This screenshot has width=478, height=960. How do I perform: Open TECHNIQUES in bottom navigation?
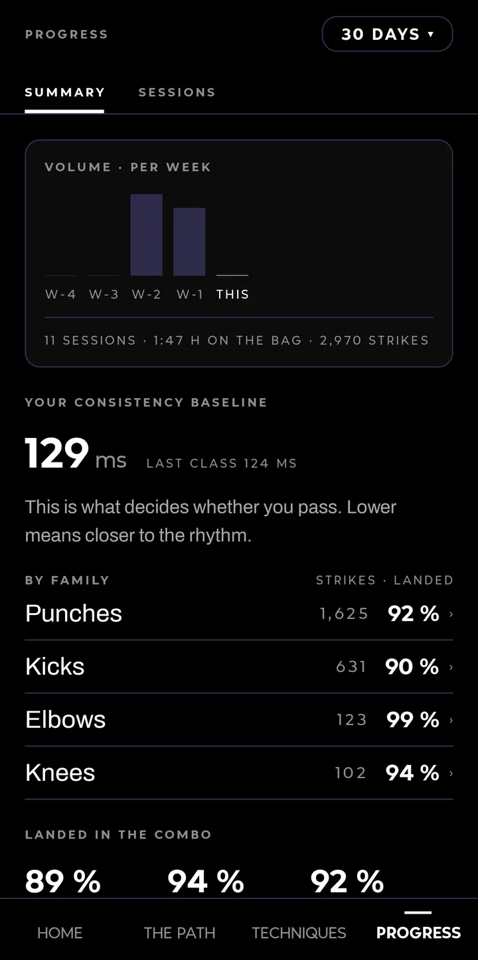click(299, 933)
